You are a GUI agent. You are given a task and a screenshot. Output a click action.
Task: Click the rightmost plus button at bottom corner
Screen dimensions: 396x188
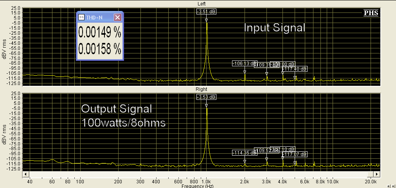[393, 186]
